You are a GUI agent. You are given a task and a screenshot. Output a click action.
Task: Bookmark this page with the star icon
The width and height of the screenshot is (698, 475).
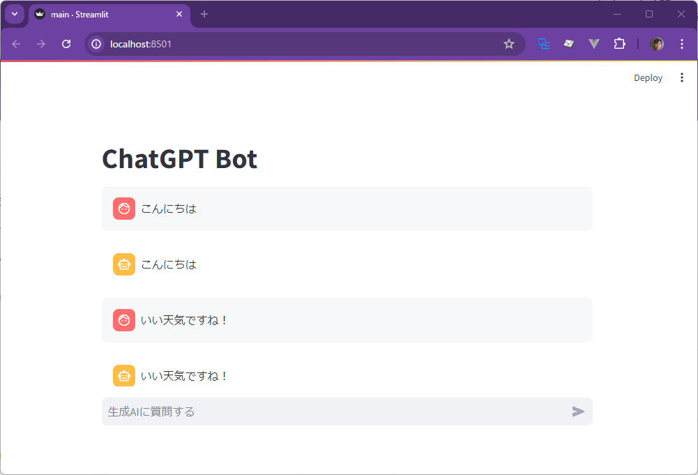coord(509,44)
